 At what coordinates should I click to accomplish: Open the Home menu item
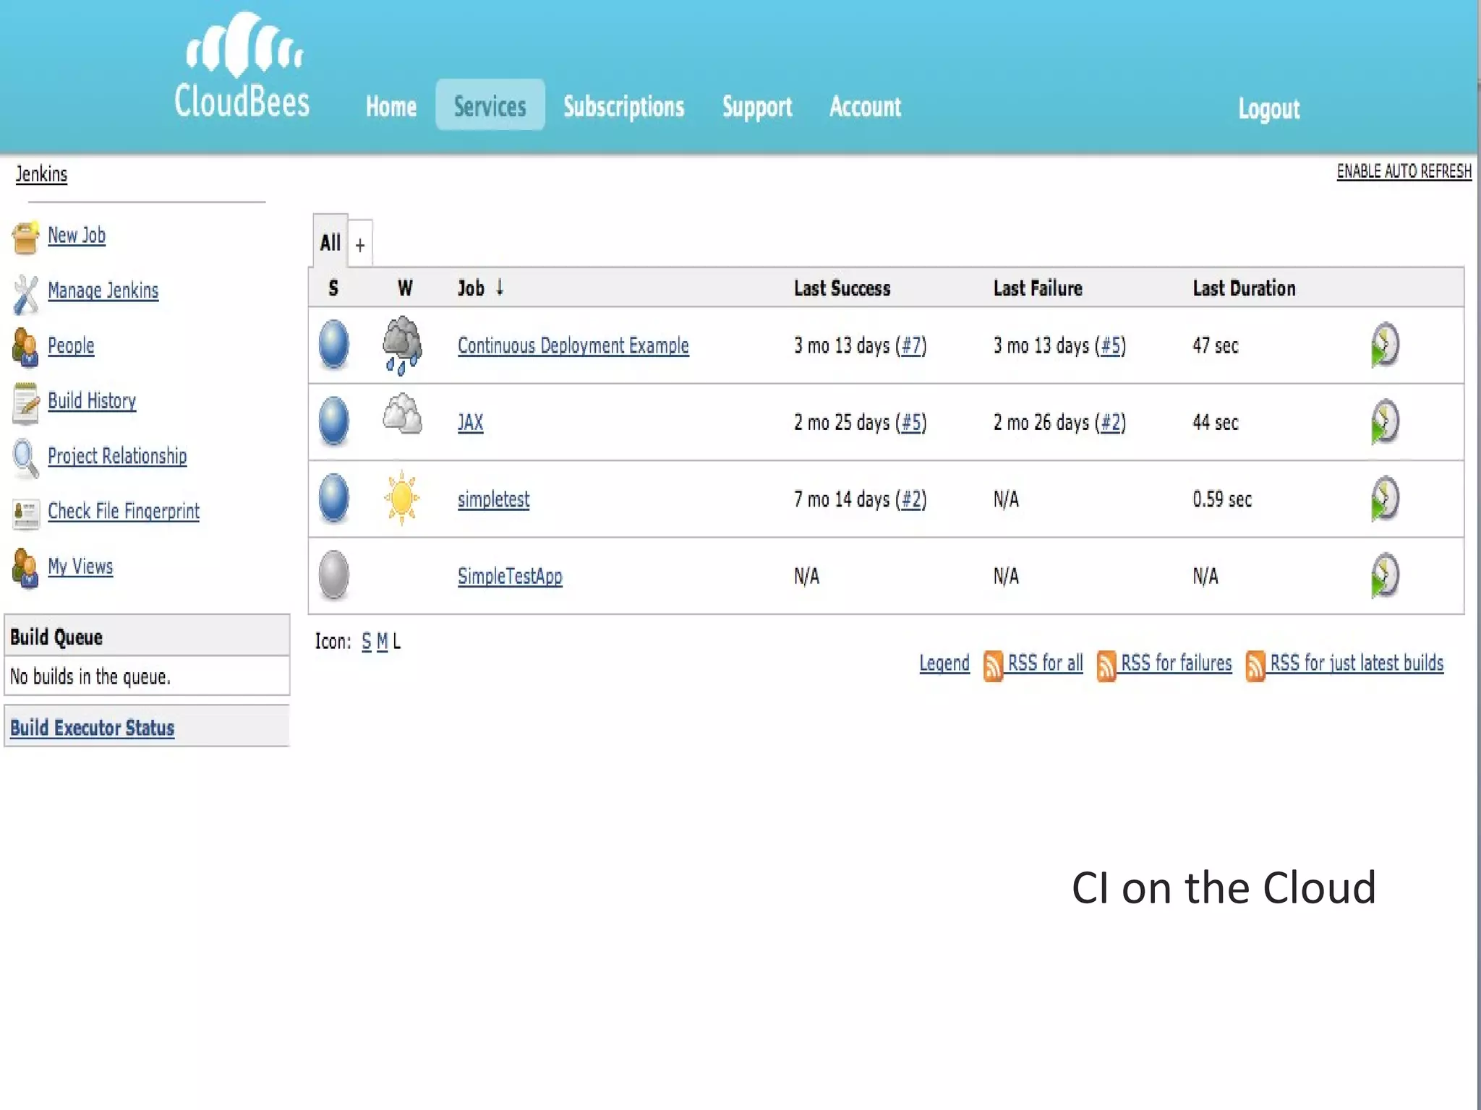click(x=391, y=107)
